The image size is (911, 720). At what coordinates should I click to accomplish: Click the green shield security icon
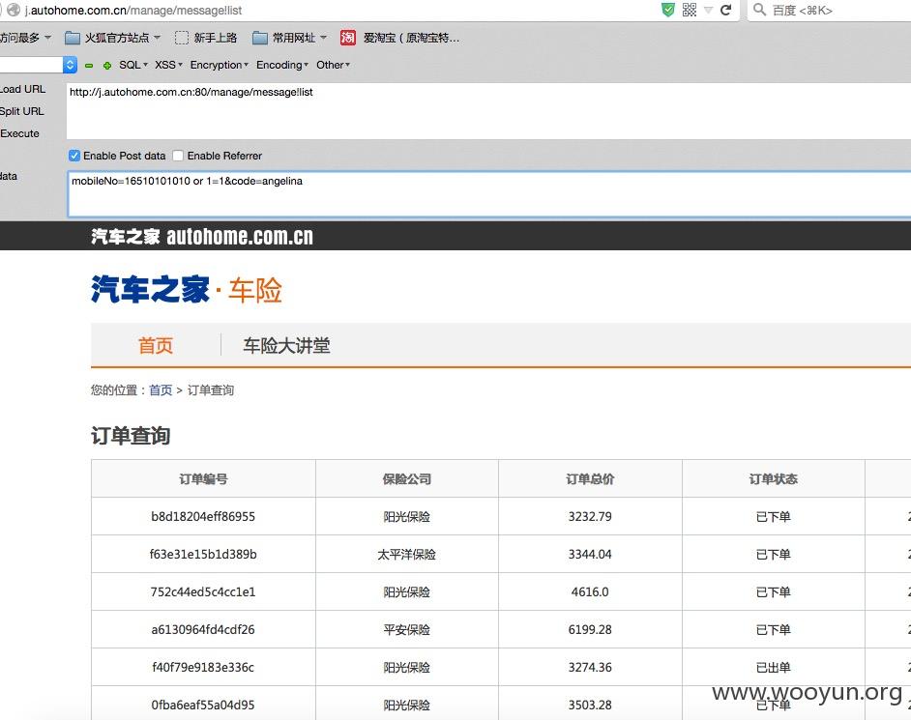click(x=668, y=10)
